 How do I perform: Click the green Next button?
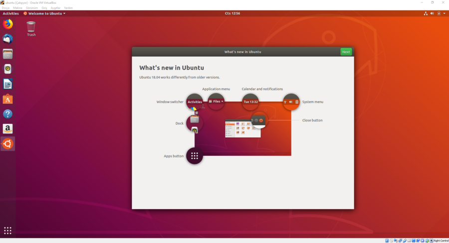click(x=346, y=52)
